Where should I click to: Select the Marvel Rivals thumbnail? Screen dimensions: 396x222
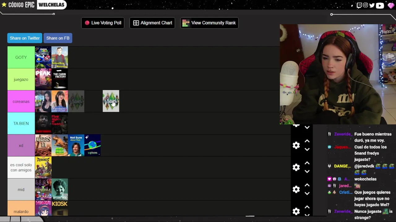[x=43, y=167]
